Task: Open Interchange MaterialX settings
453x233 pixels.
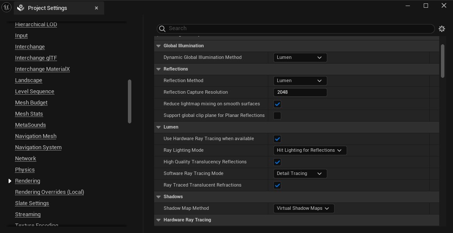Action: [x=43, y=69]
